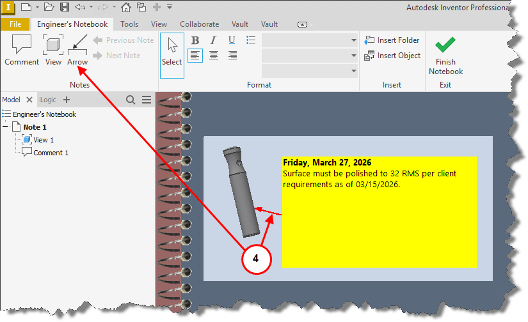Set left text alignment
The height and width of the screenshot is (322, 528).
[195, 55]
